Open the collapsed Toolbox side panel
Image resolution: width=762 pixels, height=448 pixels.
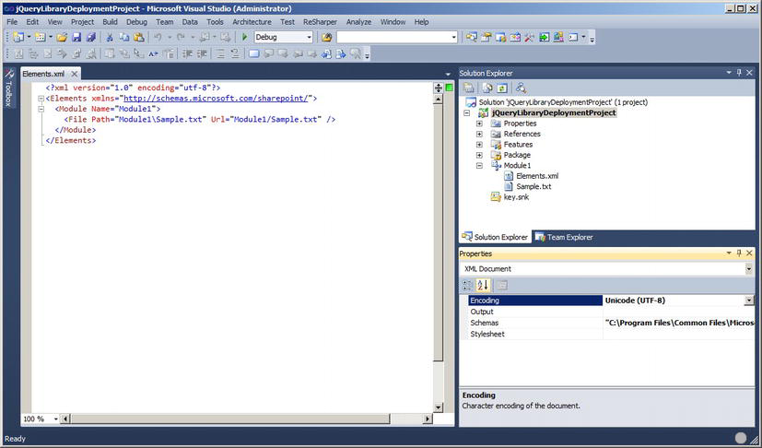[8, 88]
